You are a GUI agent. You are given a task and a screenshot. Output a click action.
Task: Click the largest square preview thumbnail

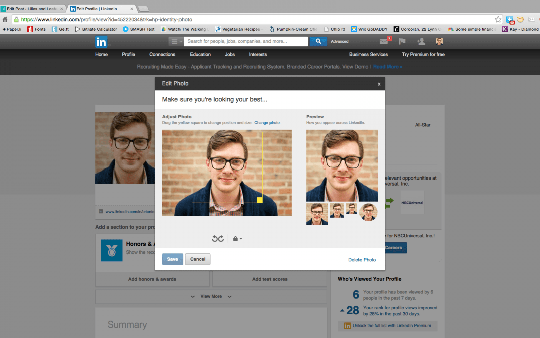[x=317, y=214]
